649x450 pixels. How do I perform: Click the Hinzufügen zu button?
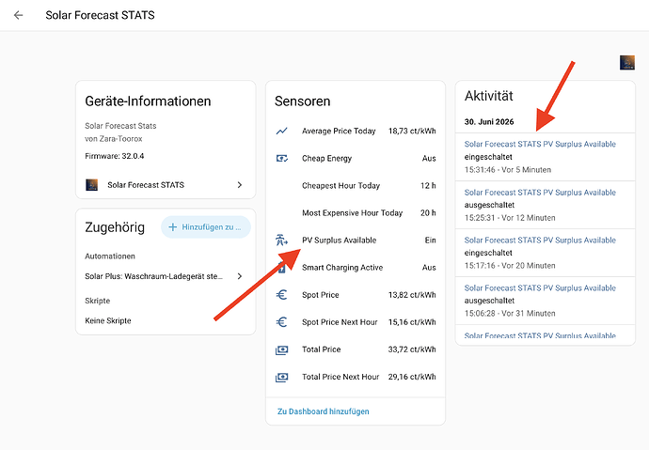click(206, 226)
